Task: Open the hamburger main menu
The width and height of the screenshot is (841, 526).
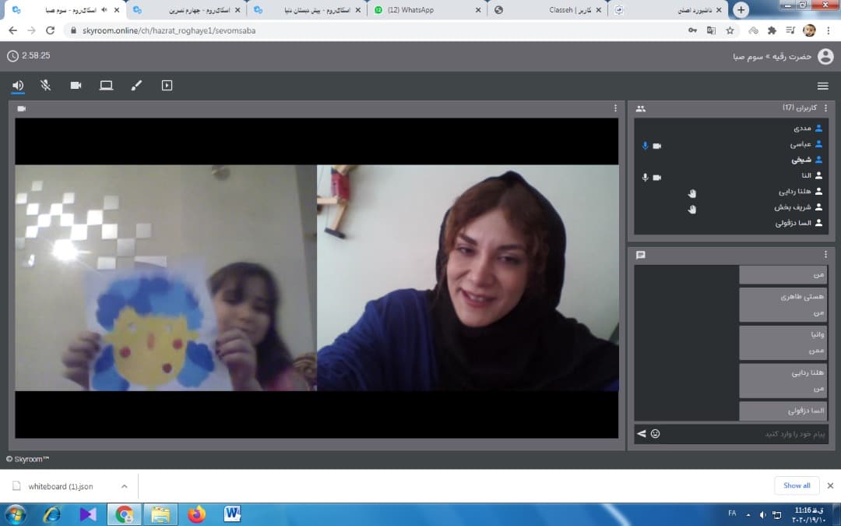Action: [822, 86]
